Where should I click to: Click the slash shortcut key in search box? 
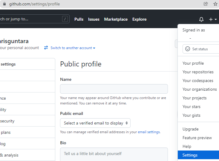(65, 19)
